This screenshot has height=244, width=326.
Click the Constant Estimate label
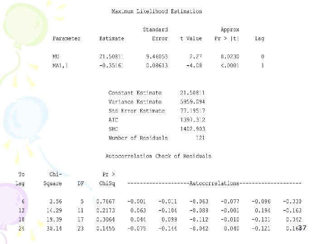(135, 93)
